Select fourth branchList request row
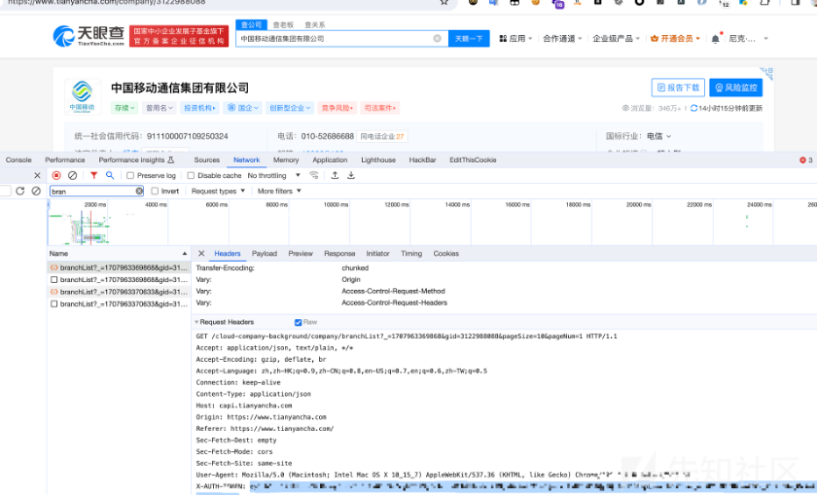Viewport: 817px width, 496px height. pos(119,303)
